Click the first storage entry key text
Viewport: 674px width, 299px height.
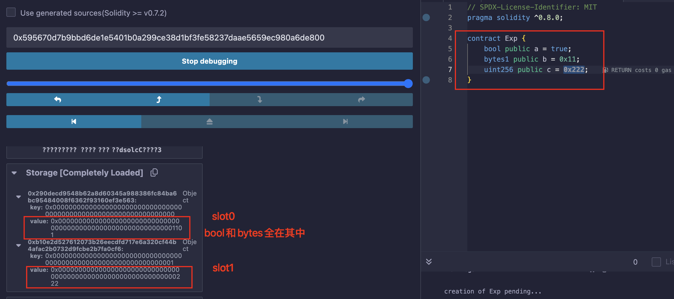click(x=113, y=211)
